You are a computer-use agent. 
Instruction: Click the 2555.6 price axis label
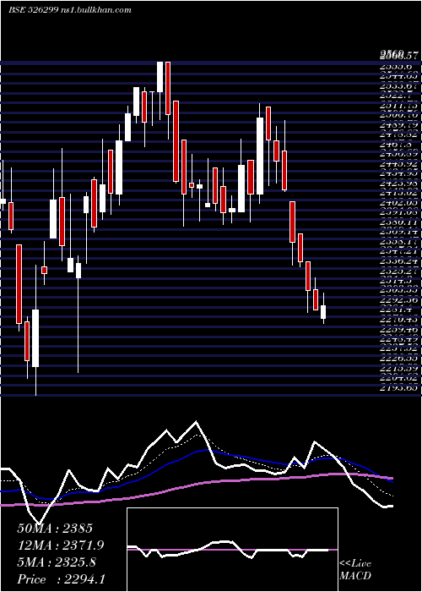(397, 65)
